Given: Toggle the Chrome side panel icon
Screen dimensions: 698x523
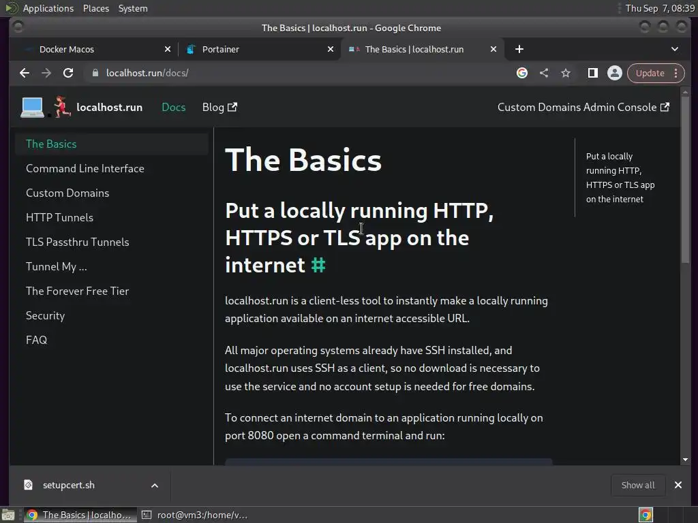Looking at the screenshot, I should pyautogui.click(x=592, y=73).
